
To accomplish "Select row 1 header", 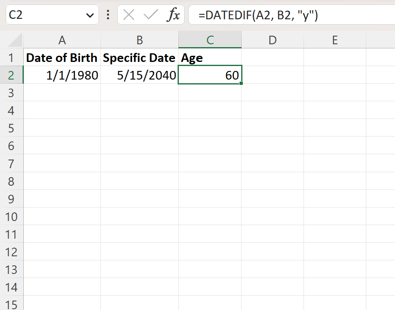I will click(11, 58).
